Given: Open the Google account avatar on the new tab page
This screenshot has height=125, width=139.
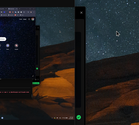Looking at the screenshot, I should (x=33, y=19).
